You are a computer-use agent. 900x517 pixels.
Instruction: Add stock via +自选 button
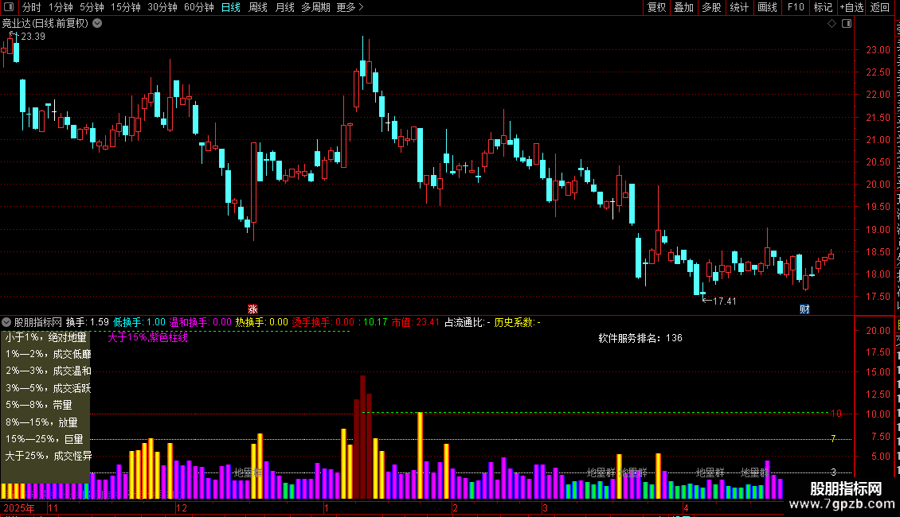tap(851, 7)
